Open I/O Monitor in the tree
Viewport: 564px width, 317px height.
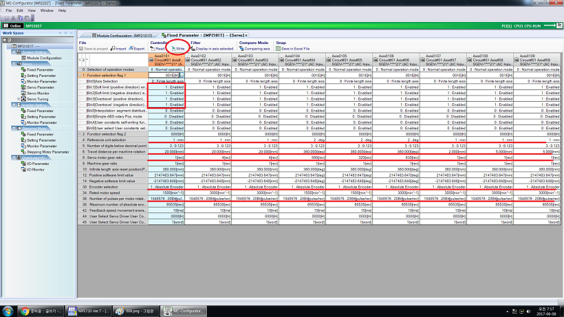pos(36,169)
